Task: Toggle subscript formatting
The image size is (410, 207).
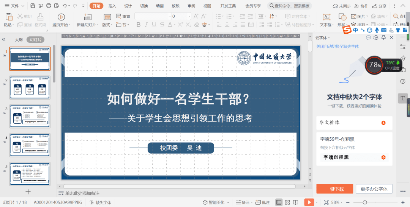Action: click(x=189, y=25)
